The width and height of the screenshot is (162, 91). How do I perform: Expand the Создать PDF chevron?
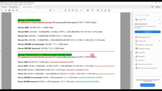point(159,41)
